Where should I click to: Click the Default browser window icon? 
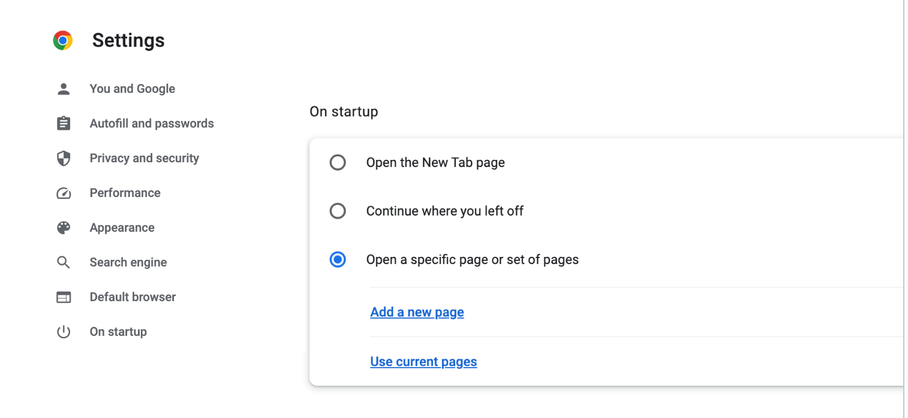pyautogui.click(x=64, y=297)
